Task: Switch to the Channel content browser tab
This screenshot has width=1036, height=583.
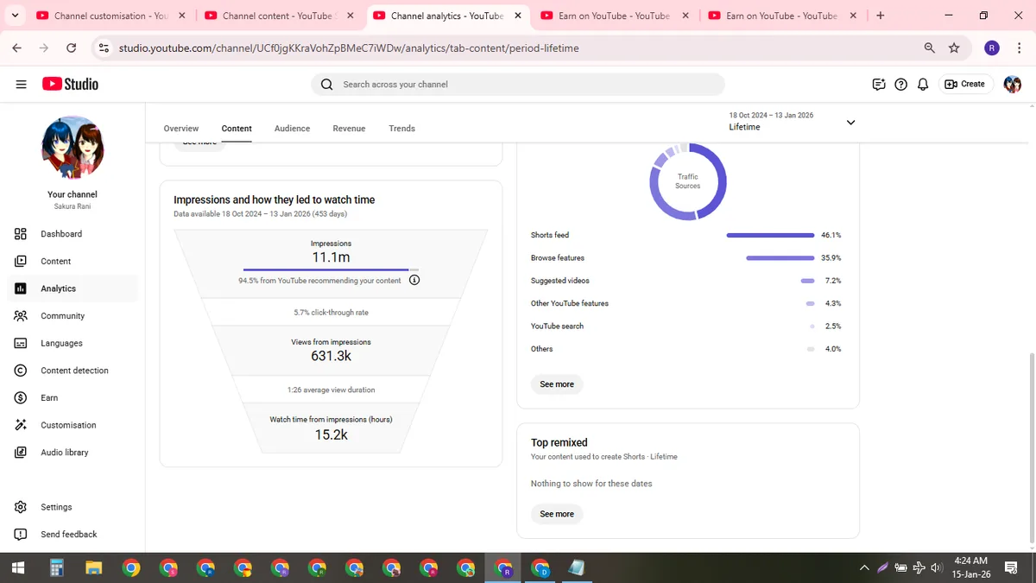Action: pos(281,16)
